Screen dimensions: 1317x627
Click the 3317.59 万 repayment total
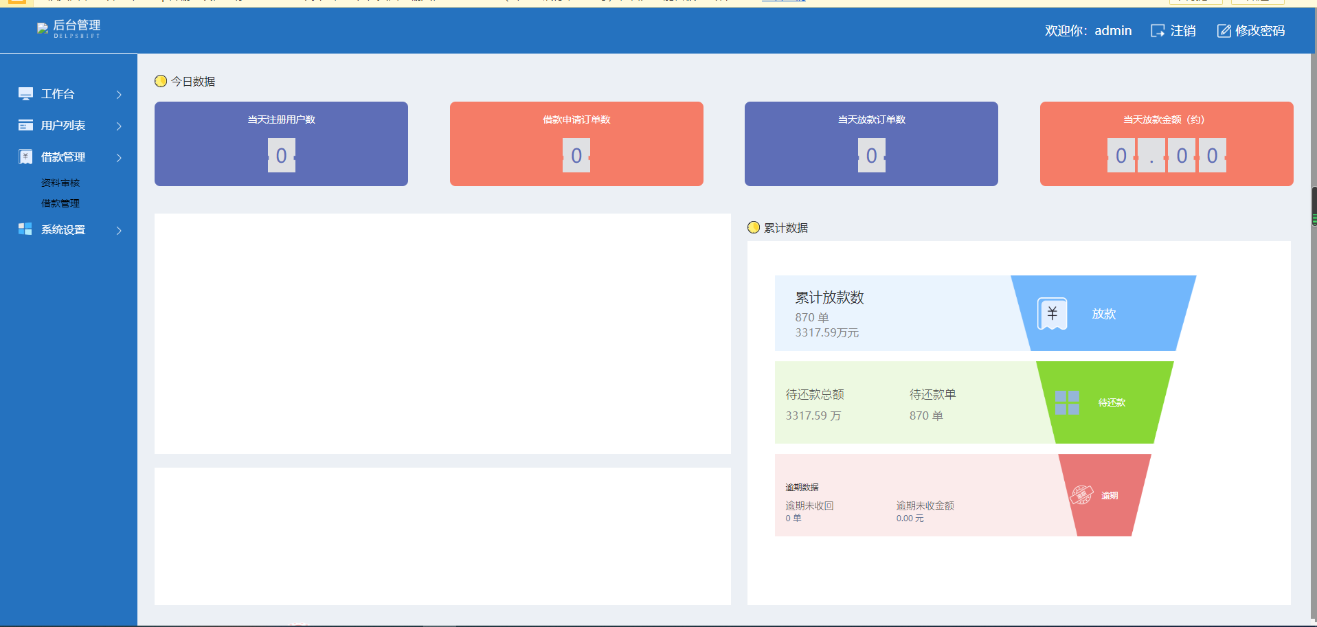pyautogui.click(x=813, y=415)
